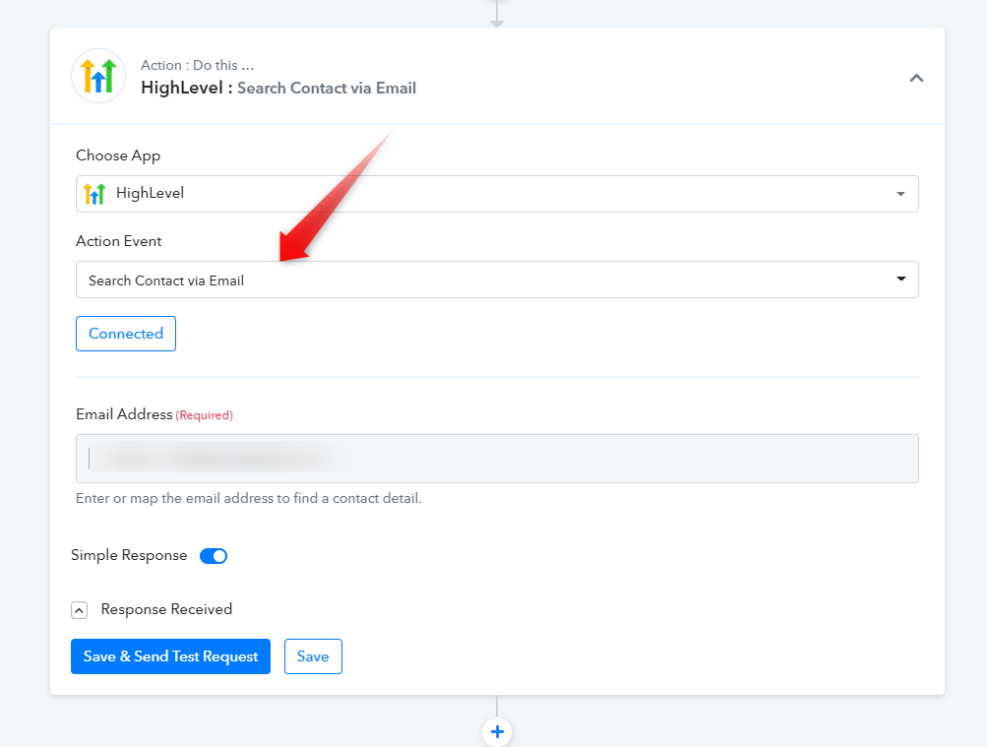
Task: Click the HighLevel icon inside Choose App field
Action: tap(94, 193)
